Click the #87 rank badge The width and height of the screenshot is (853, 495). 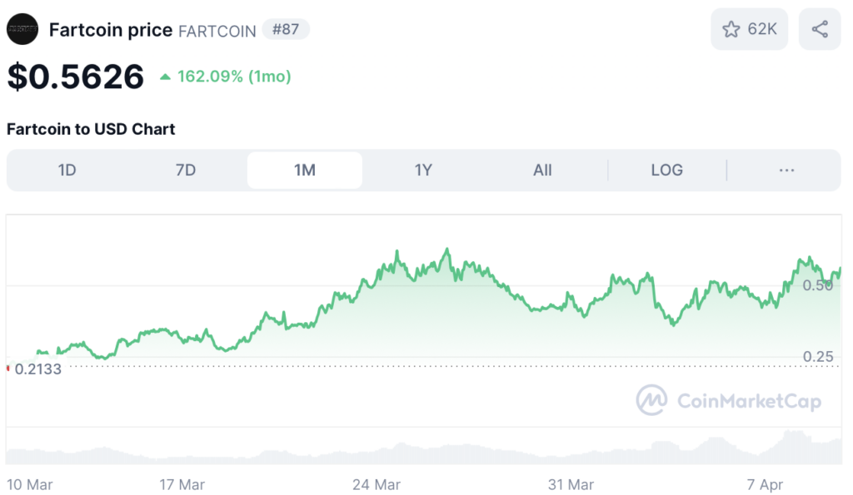click(286, 29)
